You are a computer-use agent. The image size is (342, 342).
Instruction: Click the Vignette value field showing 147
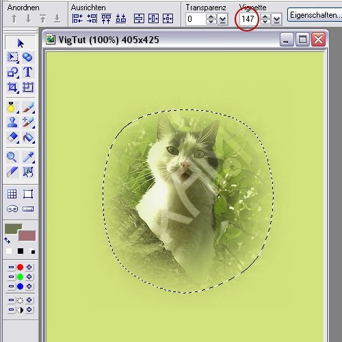coord(248,19)
